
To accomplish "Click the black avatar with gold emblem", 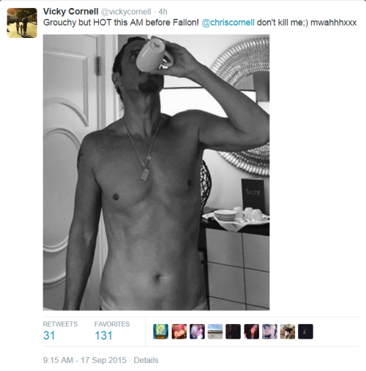I will pyautogui.click(x=305, y=331).
